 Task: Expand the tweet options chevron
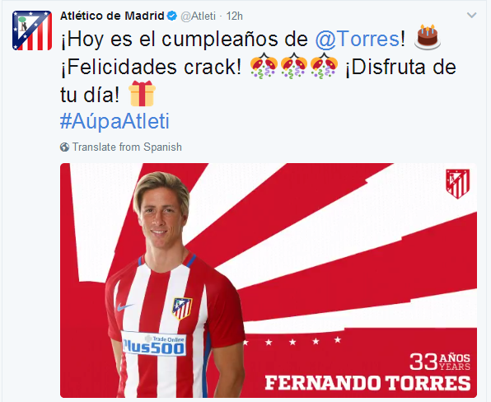click(471, 15)
